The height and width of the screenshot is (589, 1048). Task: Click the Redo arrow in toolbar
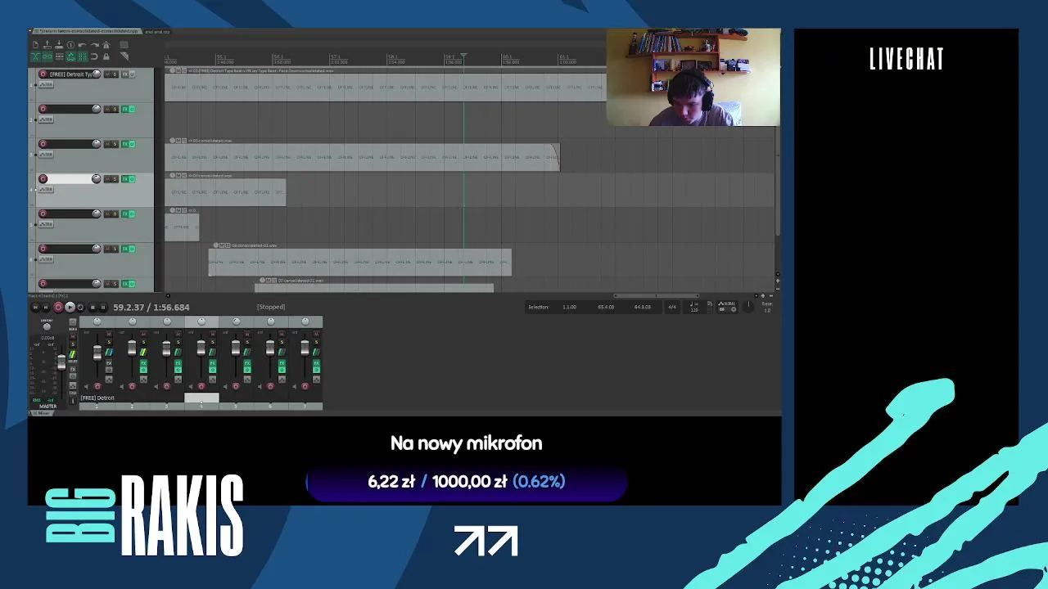94,45
